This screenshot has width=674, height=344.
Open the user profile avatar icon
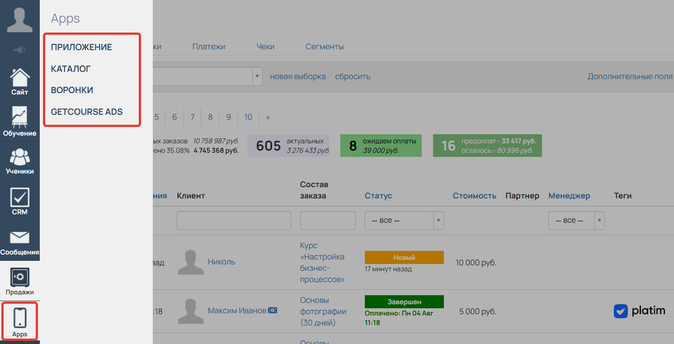click(x=20, y=20)
